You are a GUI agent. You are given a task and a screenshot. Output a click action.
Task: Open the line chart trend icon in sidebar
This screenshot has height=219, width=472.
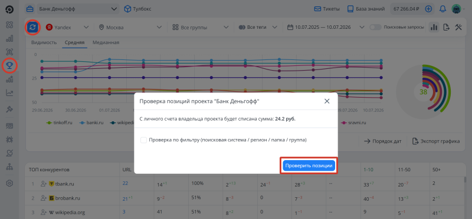[x=9, y=93]
